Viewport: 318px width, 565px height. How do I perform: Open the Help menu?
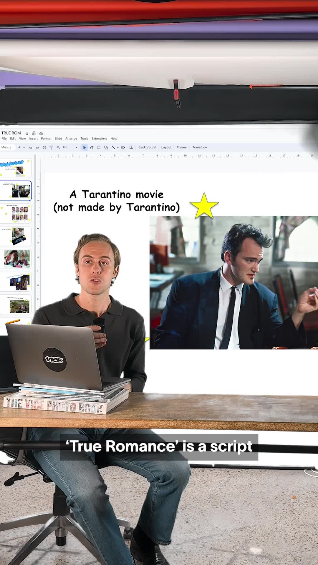point(114,139)
